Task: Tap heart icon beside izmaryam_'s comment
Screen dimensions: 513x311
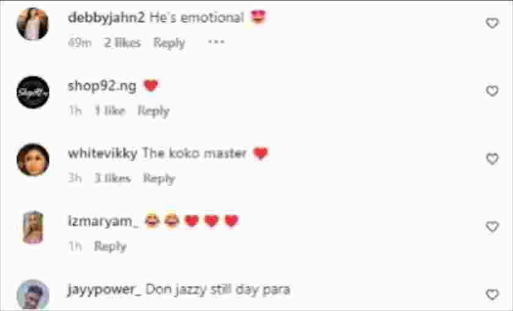Action: pyautogui.click(x=492, y=227)
